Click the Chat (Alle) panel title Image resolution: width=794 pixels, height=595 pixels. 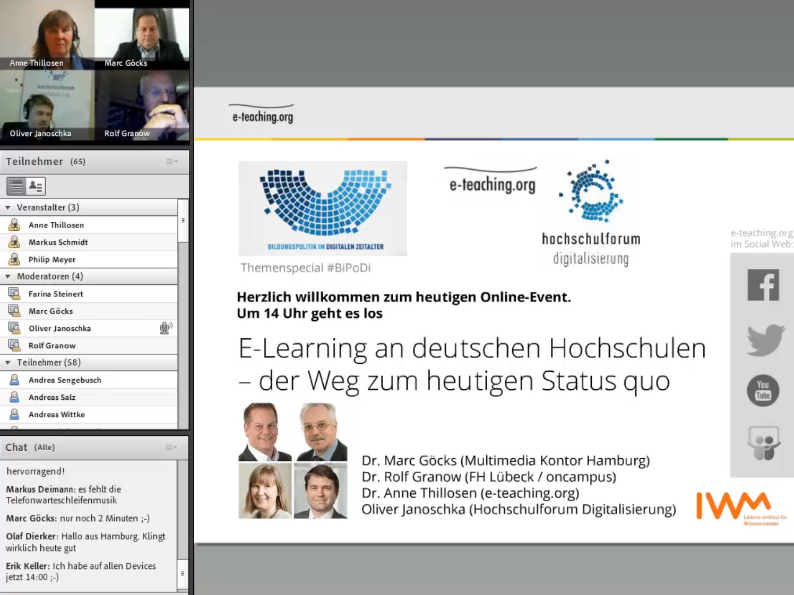30,448
